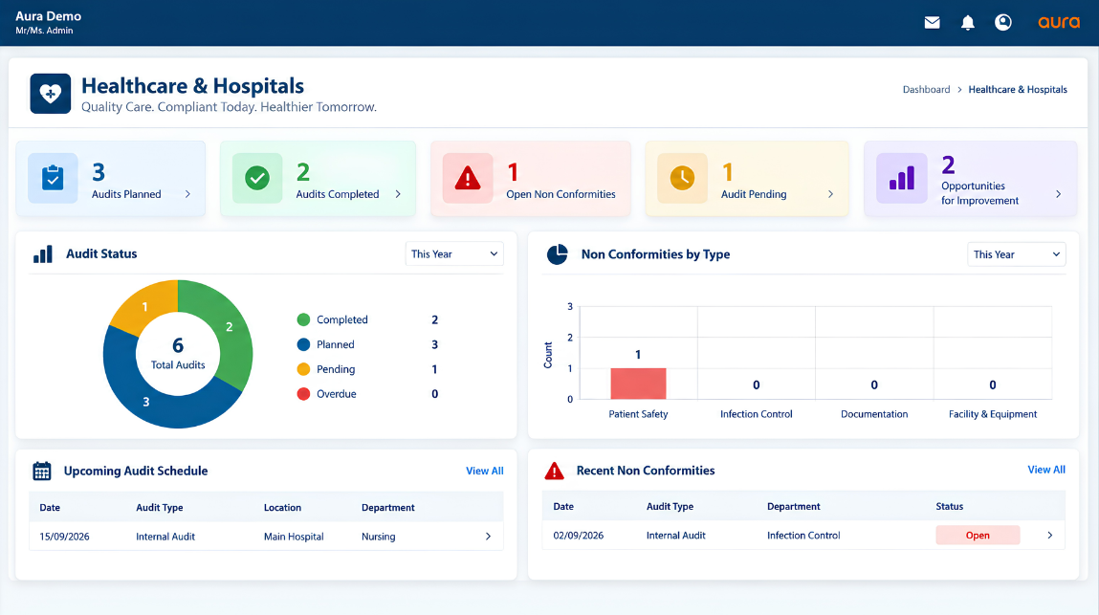Click the Infection Control axis label
Viewport: 1099px width, 615px height.
click(757, 414)
